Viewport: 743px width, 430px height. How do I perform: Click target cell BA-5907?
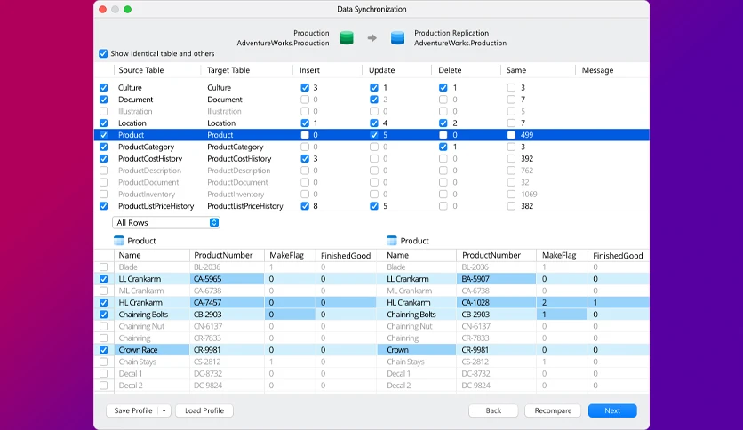pos(496,279)
